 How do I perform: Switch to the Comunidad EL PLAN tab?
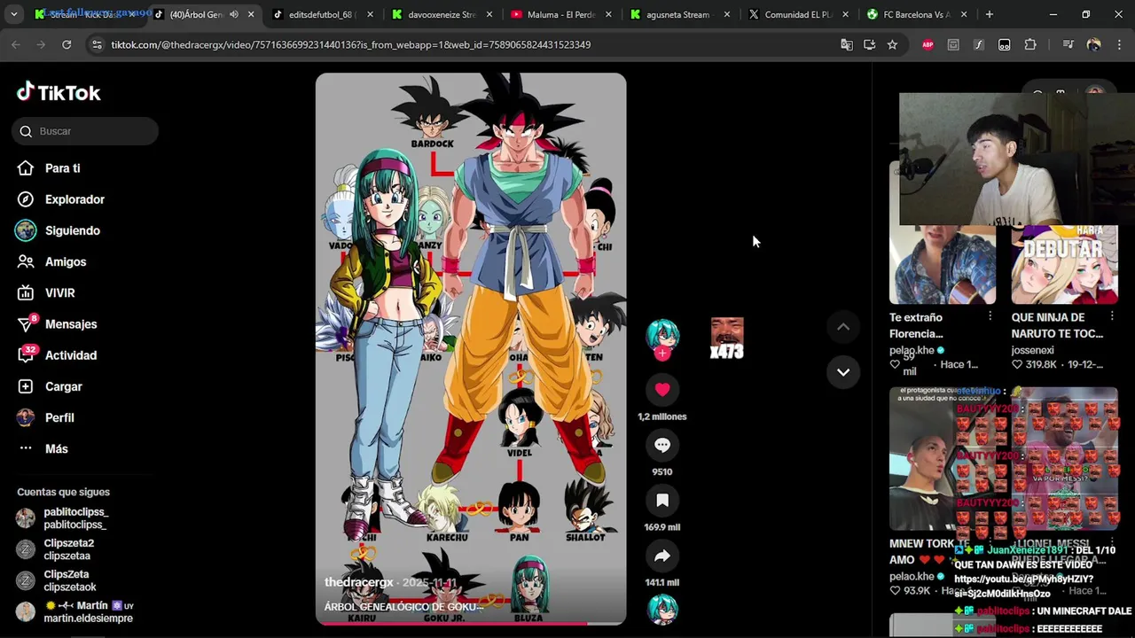tap(799, 14)
